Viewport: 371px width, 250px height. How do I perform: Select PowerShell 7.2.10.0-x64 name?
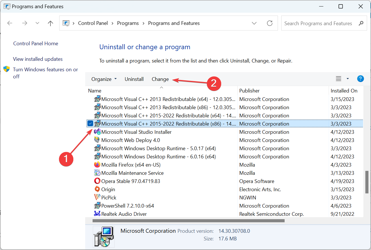point(128,206)
